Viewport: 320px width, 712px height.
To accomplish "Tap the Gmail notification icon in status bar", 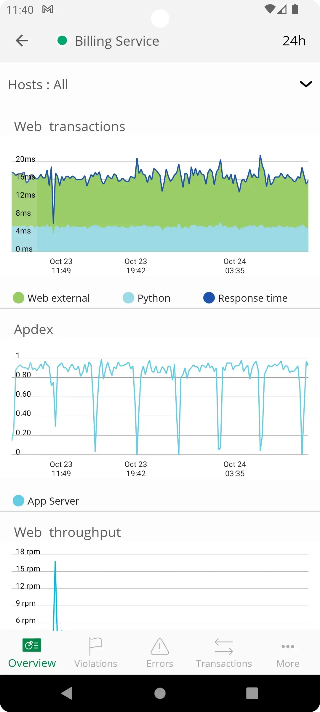I will click(48, 9).
